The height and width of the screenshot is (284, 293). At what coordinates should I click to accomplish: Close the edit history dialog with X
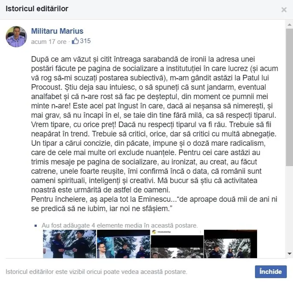[x=284, y=10]
